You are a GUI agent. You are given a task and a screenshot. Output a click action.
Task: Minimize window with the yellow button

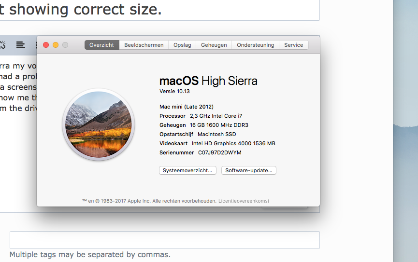56,45
